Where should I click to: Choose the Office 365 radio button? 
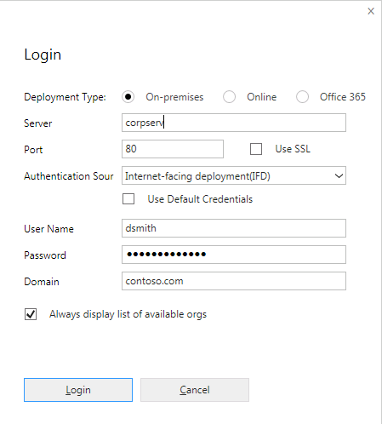pos(302,97)
